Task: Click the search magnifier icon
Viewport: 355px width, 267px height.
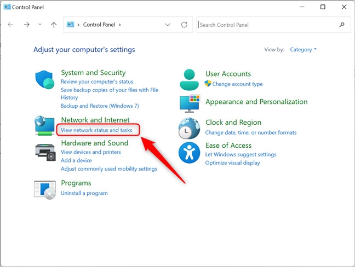Action: pos(342,25)
